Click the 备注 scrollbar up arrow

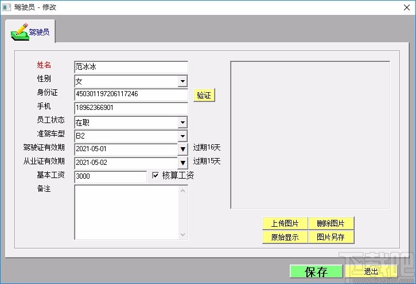[x=183, y=191]
